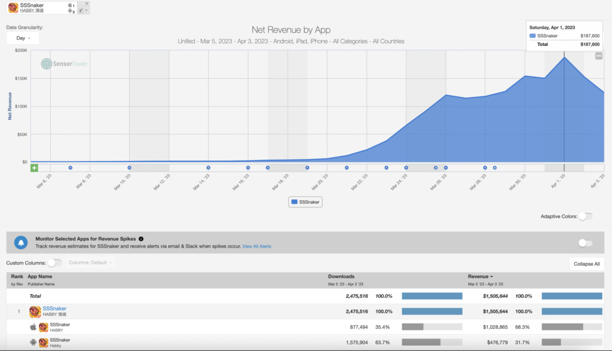Image resolution: width=612 pixels, height=351 pixels.
Task: Sort table by Revenue column header
Action: pyautogui.click(x=480, y=276)
